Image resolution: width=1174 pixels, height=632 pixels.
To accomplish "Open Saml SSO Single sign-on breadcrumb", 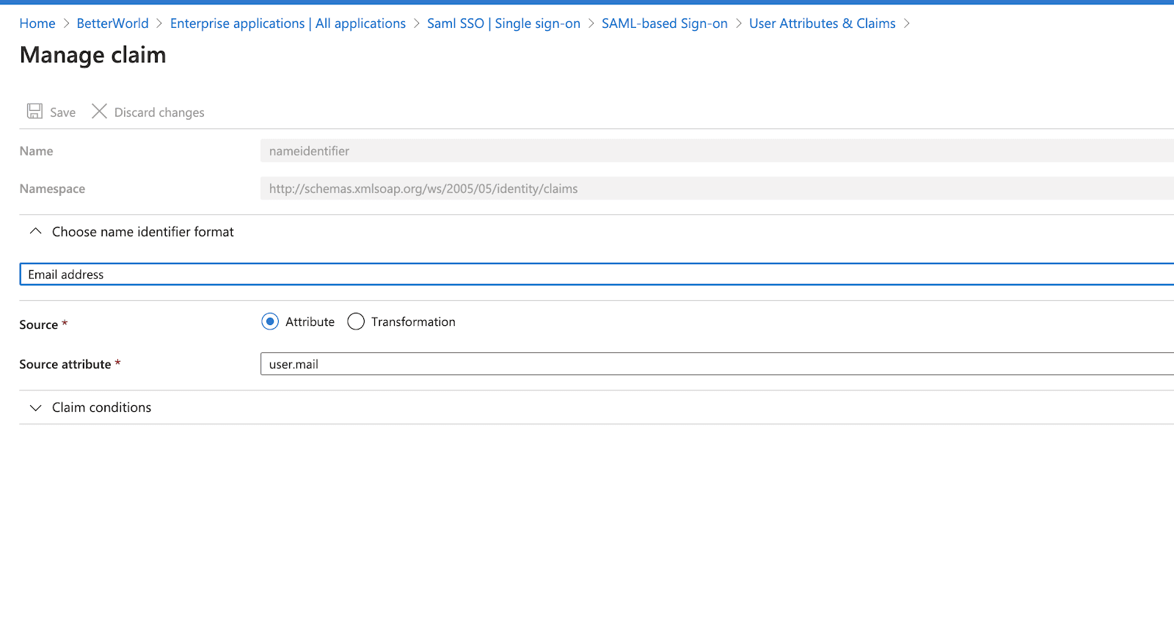I will click(x=503, y=23).
